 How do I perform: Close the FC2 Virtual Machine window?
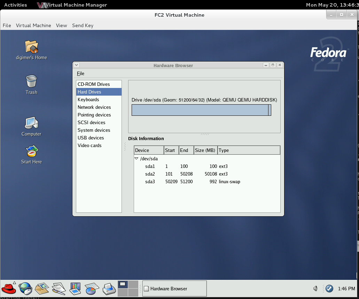[x=352, y=15]
